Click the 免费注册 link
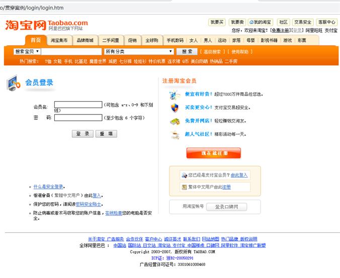The image size is (340, 278). [x=280, y=31]
